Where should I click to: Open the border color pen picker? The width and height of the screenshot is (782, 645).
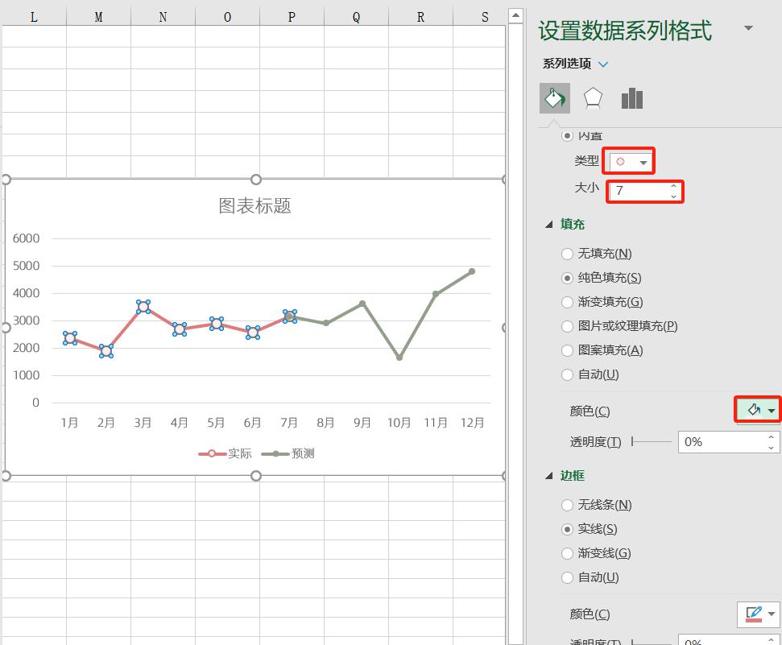(x=758, y=614)
